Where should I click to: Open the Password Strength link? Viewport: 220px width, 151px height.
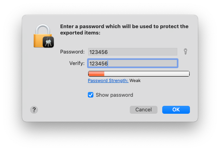(x=108, y=80)
